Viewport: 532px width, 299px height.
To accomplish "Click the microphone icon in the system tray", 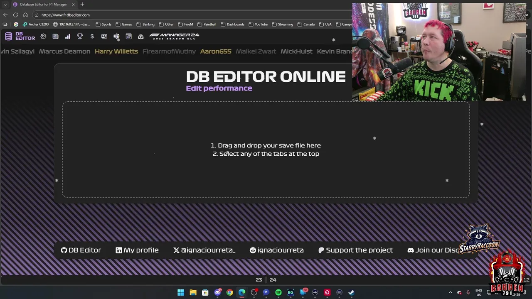I will coord(468,292).
